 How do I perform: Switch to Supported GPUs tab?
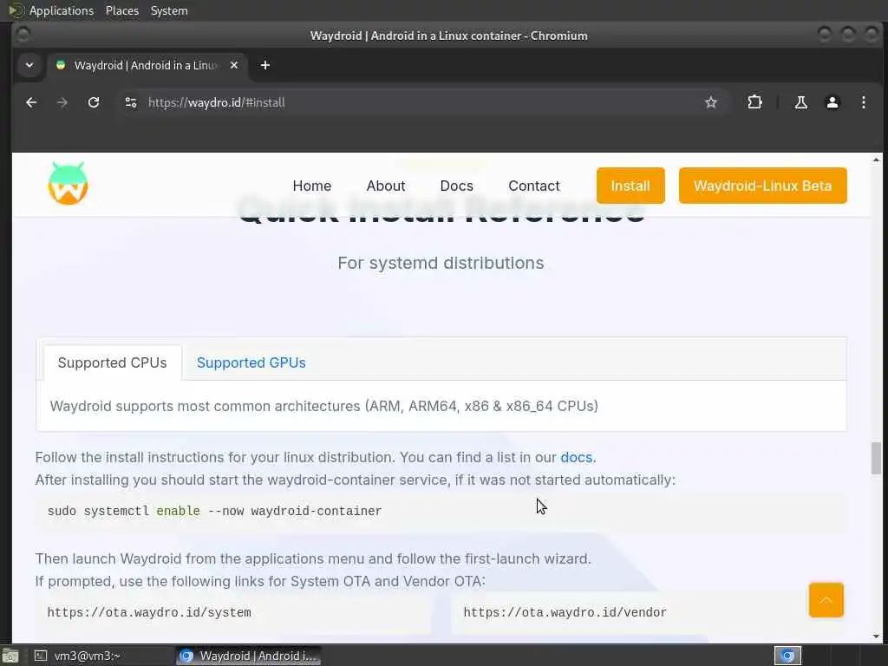[x=251, y=362]
